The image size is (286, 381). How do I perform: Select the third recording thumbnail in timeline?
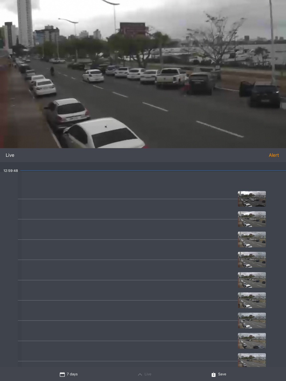click(252, 239)
